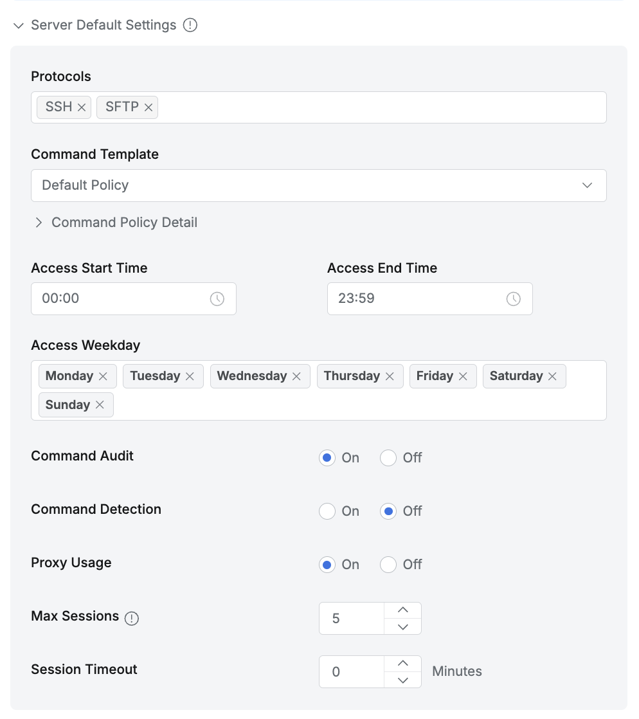
Task: Click the Protocols multi-select field
Action: pos(379,107)
